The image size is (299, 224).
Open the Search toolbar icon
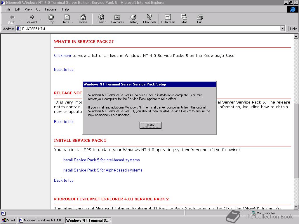coord(101,17)
